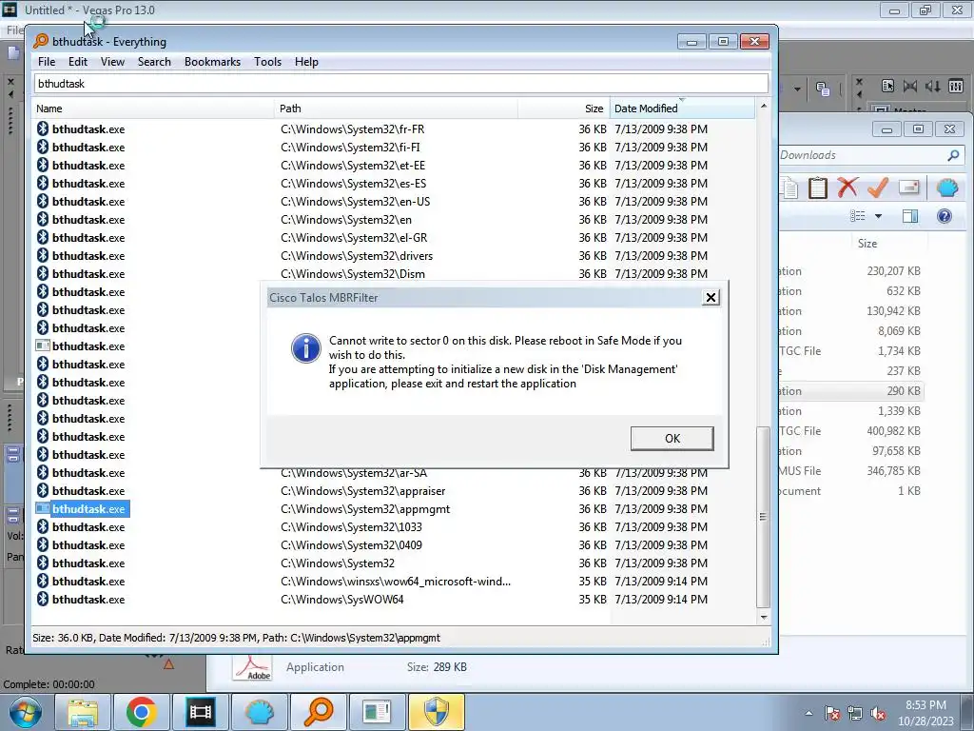Select bthudtask.exe in System32\el-GR
This screenshot has width=974, height=731.
point(88,237)
